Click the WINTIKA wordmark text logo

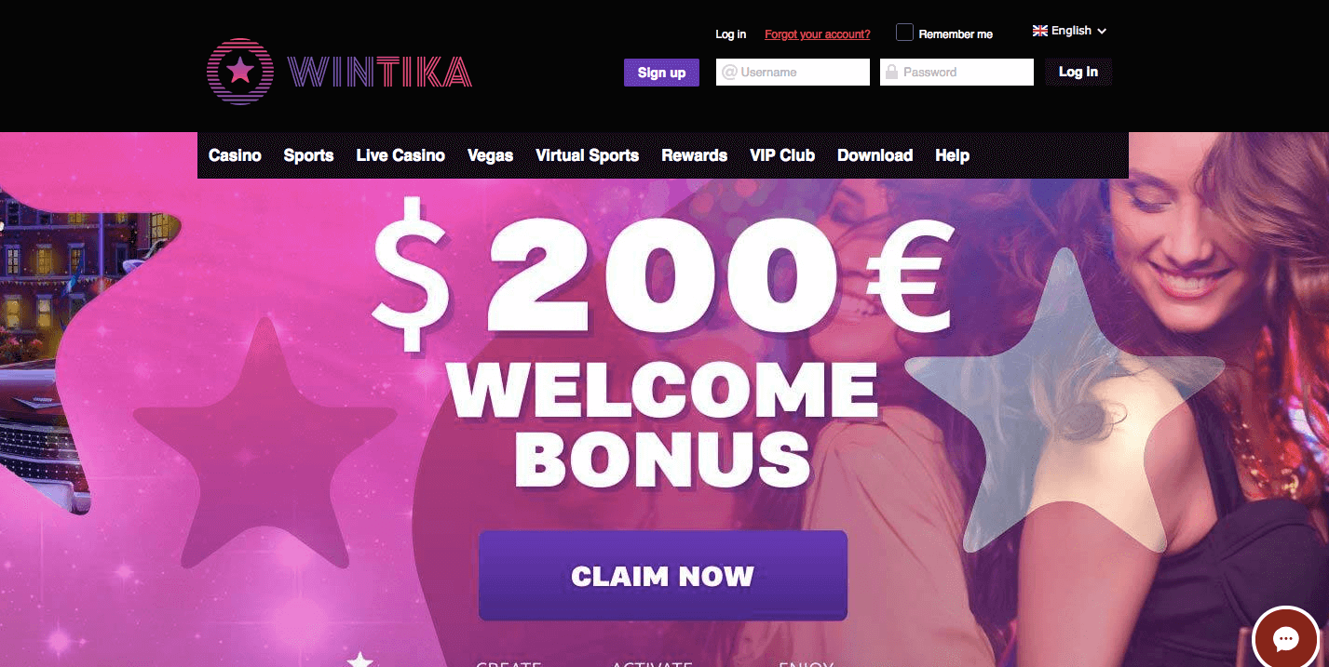[x=380, y=73]
